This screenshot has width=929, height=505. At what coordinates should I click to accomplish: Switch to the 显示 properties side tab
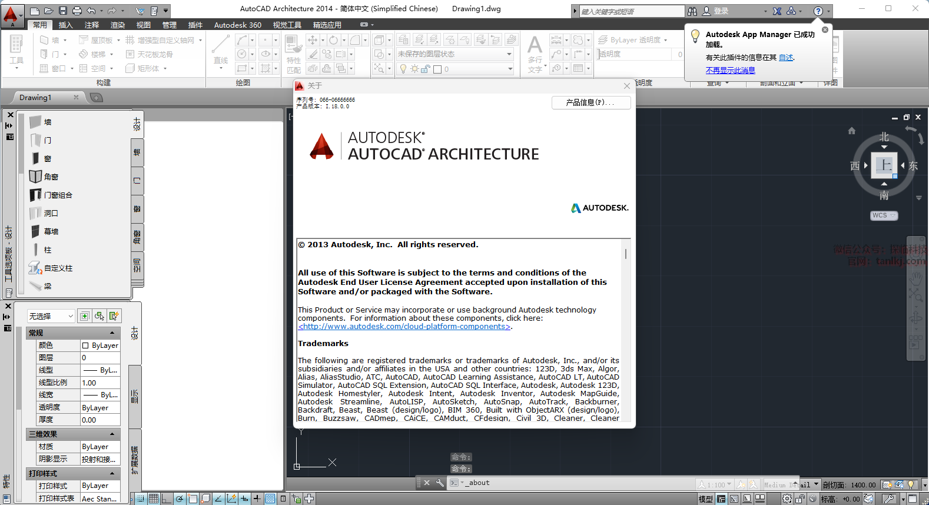(x=135, y=396)
